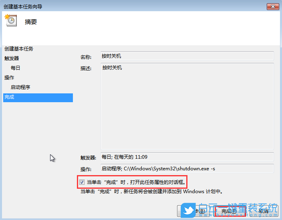Click the 触发器: label near bottom

(88, 157)
